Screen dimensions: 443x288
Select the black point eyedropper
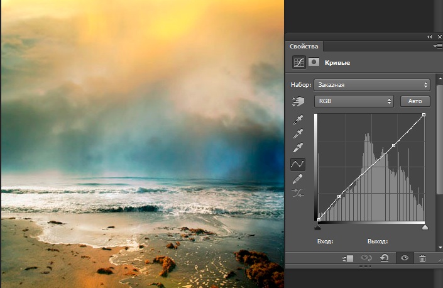pyautogui.click(x=297, y=119)
